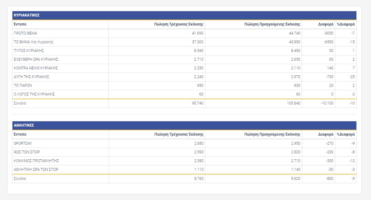
Task: Click the -10 total percent value
Action: (352, 103)
